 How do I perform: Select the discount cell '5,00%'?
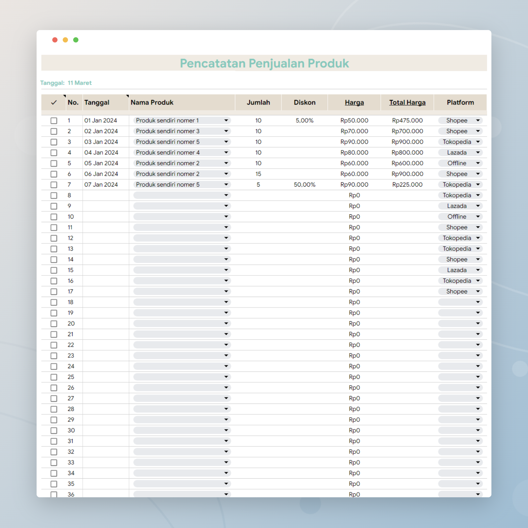(x=305, y=121)
